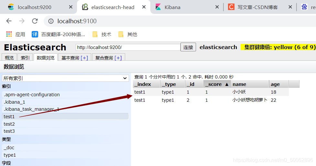Click the cluster URL input field
Screen dimensions: 316x166
(128, 47)
